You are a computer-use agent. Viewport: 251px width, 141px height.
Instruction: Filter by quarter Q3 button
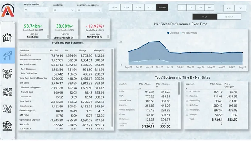point(200,7)
